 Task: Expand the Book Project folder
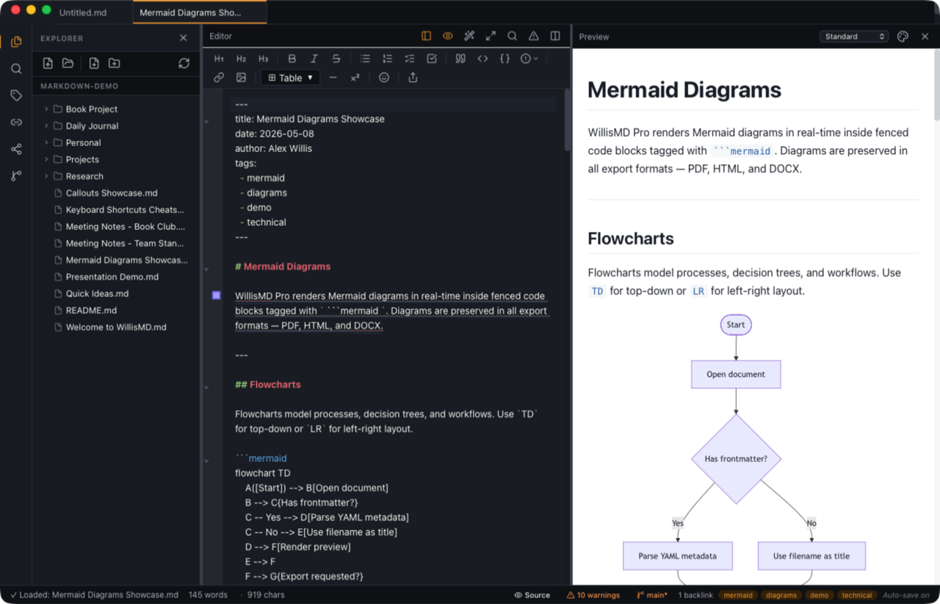tap(46, 109)
